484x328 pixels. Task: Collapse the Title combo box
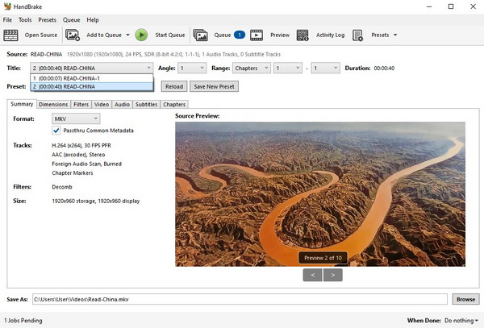tap(91, 69)
